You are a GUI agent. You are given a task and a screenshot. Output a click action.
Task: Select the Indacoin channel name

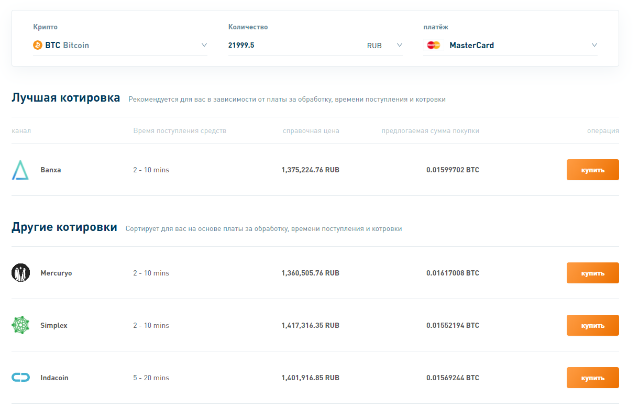[x=54, y=378]
